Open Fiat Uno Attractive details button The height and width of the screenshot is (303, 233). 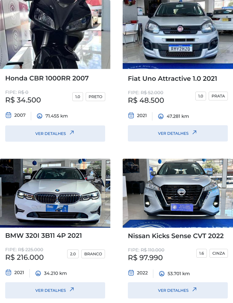[x=178, y=133]
